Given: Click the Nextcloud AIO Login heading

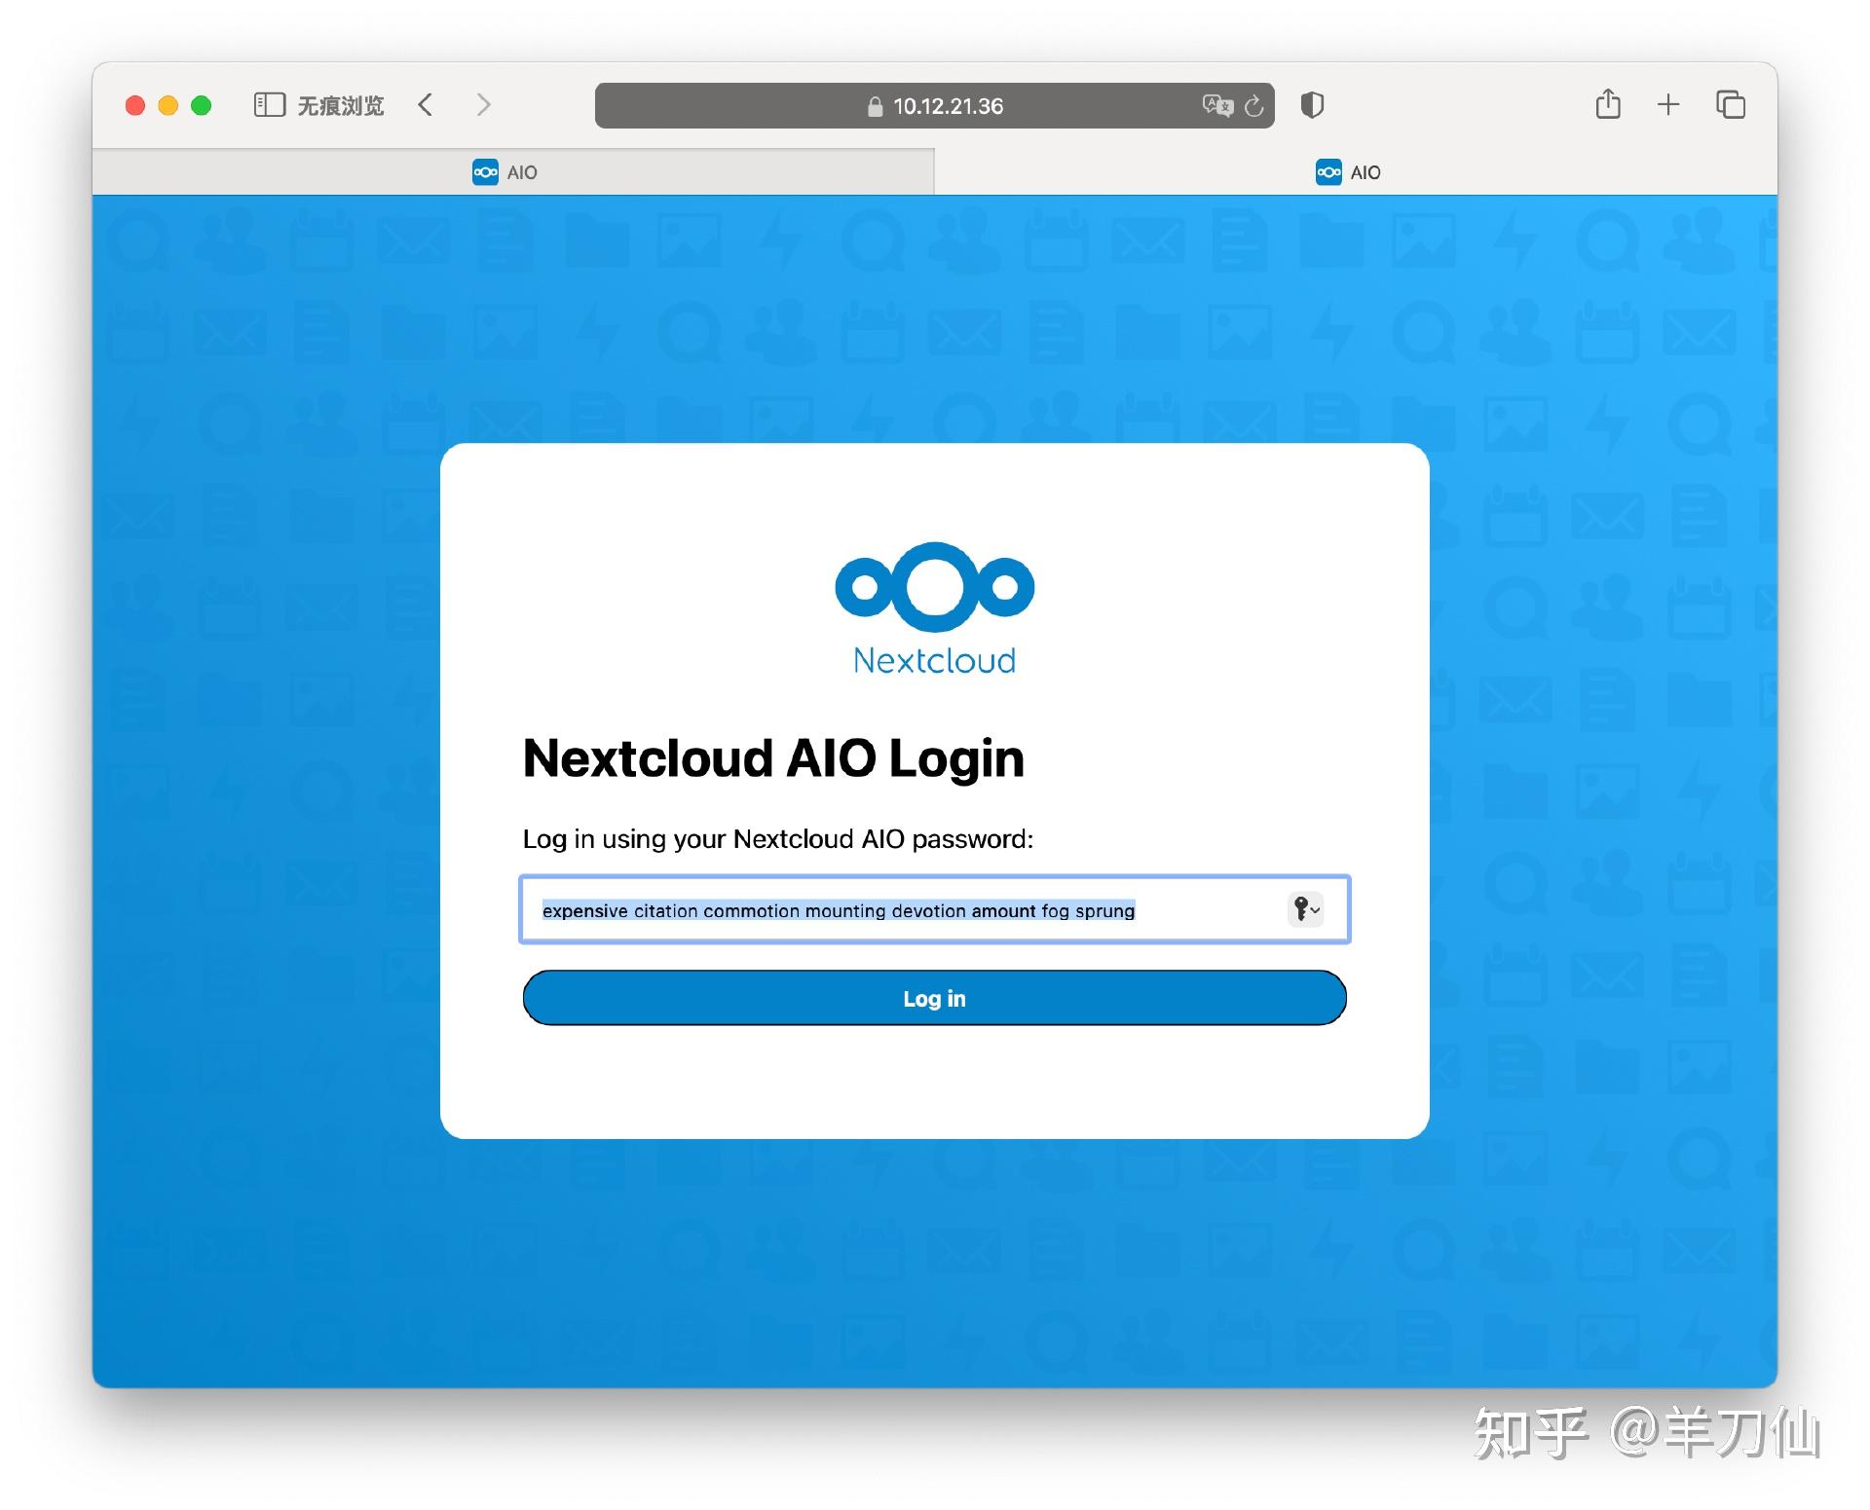Looking at the screenshot, I should pos(773,757).
